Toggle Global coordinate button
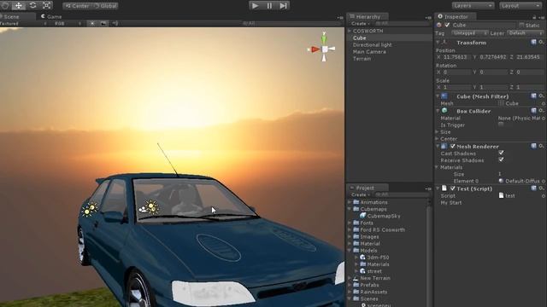 [105, 6]
